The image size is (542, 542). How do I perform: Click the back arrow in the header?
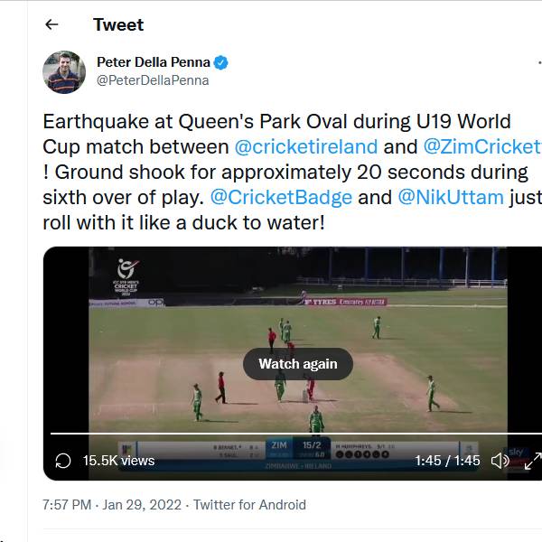point(51,24)
